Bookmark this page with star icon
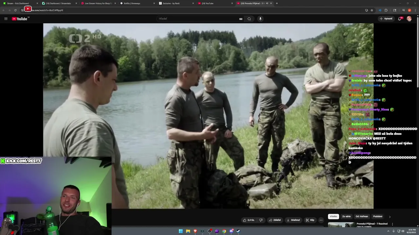 pyautogui.click(x=372, y=10)
